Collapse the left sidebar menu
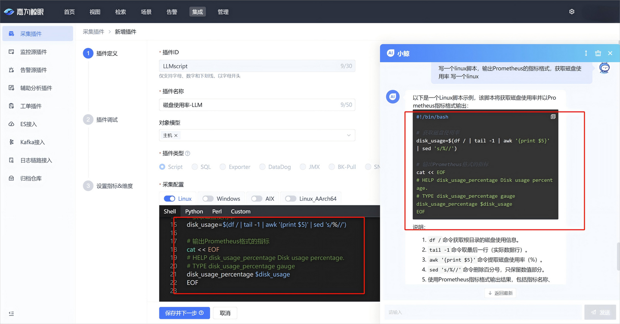The image size is (620, 324). [12, 314]
